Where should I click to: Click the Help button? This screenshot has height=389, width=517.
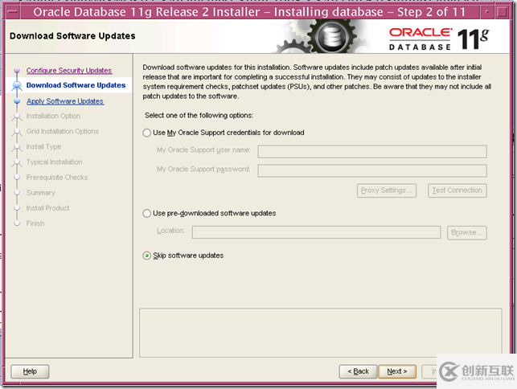click(x=30, y=371)
